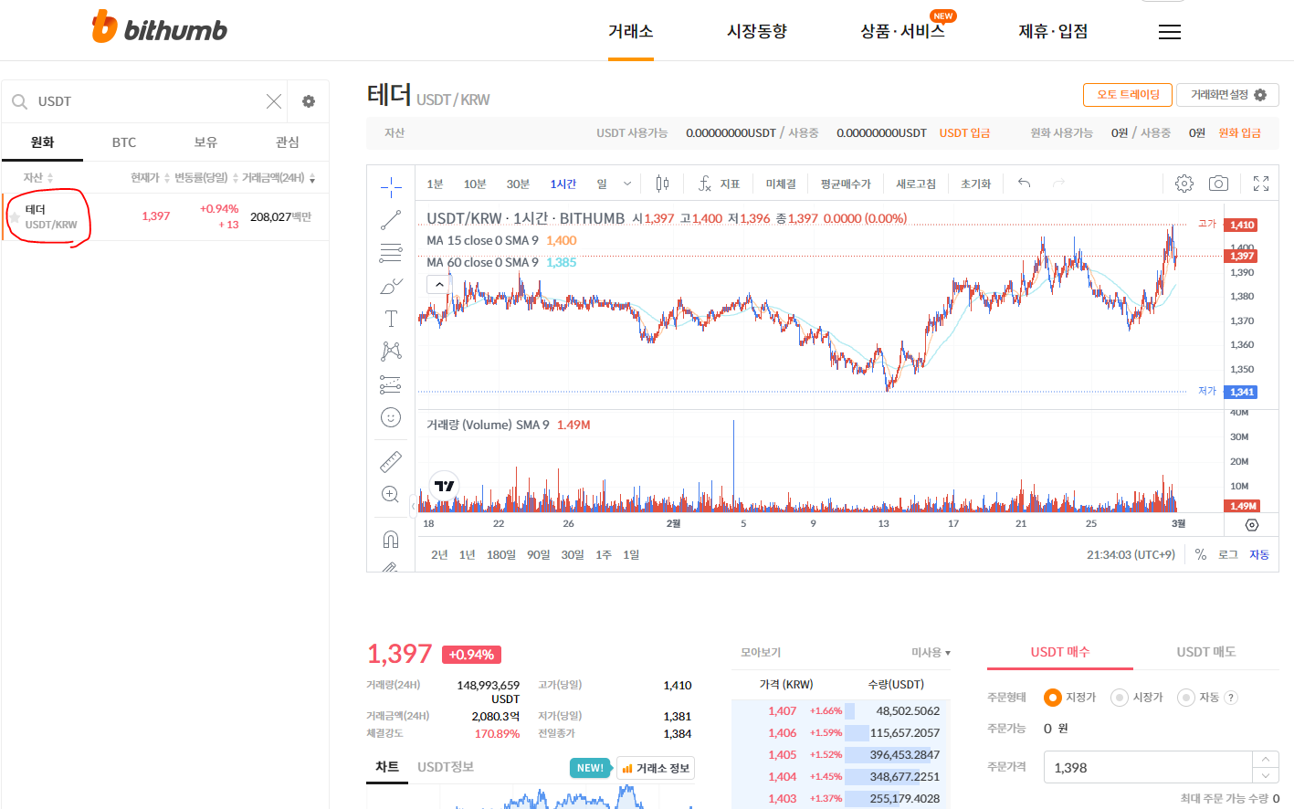The width and height of the screenshot is (1294, 809).
Task: Switch chart to fullscreen mode
Action: click(1261, 184)
